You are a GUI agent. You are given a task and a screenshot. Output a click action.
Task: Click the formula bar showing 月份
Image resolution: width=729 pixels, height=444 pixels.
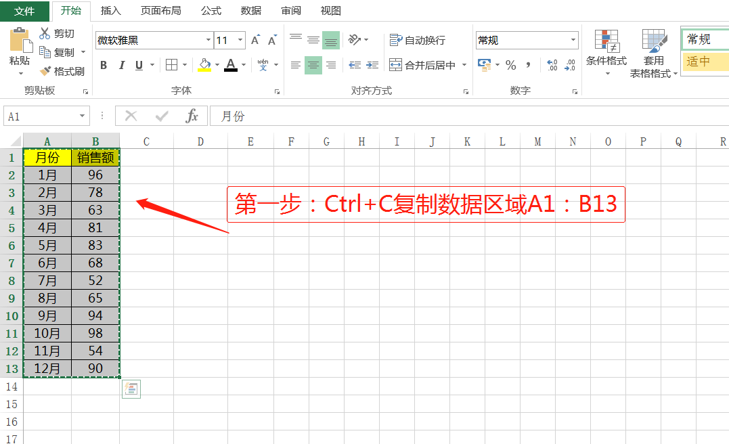pyautogui.click(x=470, y=116)
